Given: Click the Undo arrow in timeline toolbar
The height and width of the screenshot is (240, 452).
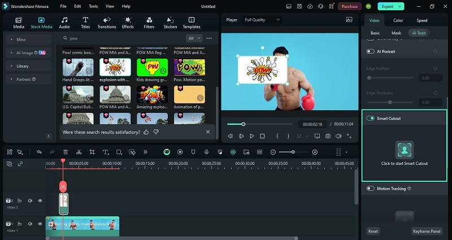Looking at the screenshot, I should (x=39, y=152).
